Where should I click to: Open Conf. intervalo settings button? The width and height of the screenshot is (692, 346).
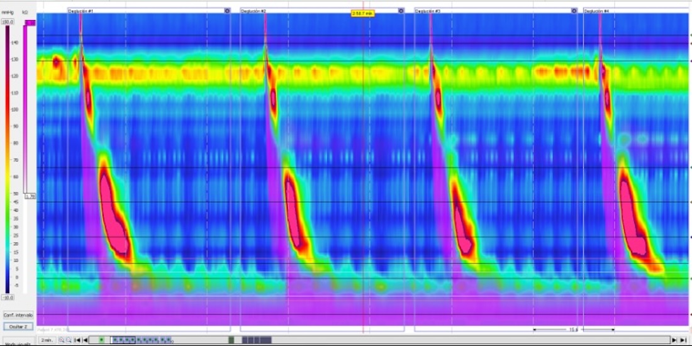click(x=18, y=315)
